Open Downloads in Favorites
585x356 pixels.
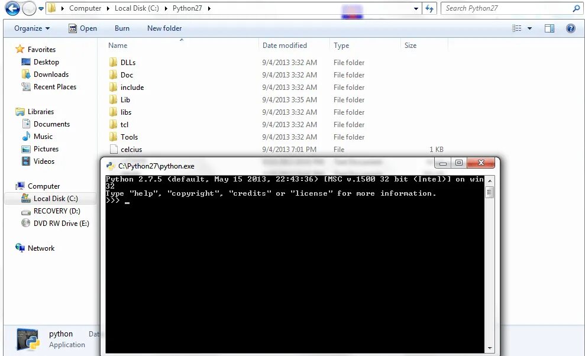coord(51,75)
